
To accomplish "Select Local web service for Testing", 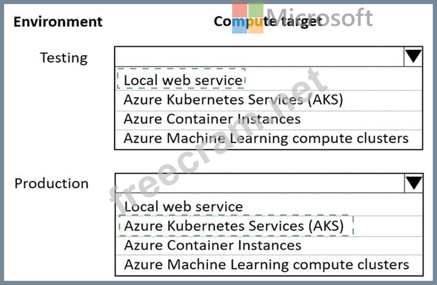I will [183, 80].
